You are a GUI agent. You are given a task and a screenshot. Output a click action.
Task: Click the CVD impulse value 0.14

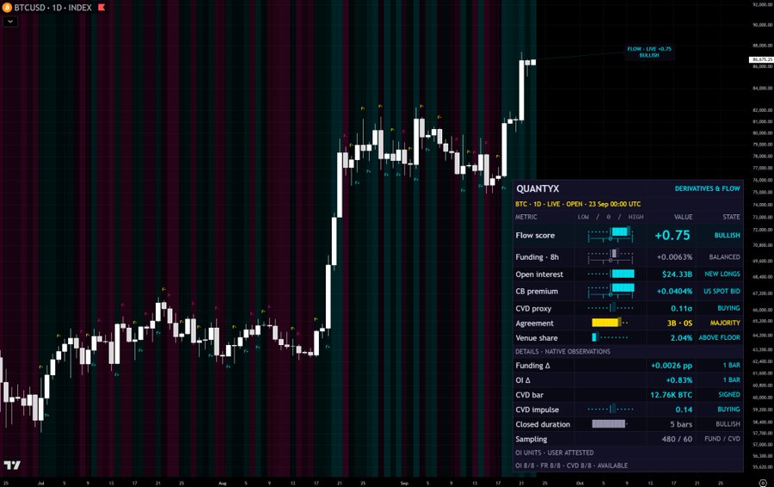coord(684,410)
